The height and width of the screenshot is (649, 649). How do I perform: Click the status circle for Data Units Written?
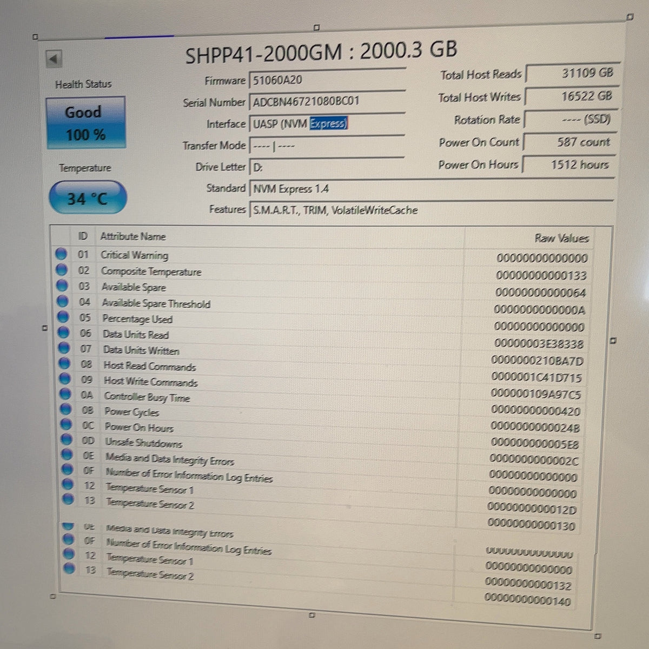pyautogui.click(x=64, y=347)
